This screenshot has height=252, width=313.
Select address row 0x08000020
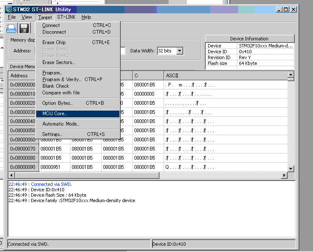click(22, 103)
